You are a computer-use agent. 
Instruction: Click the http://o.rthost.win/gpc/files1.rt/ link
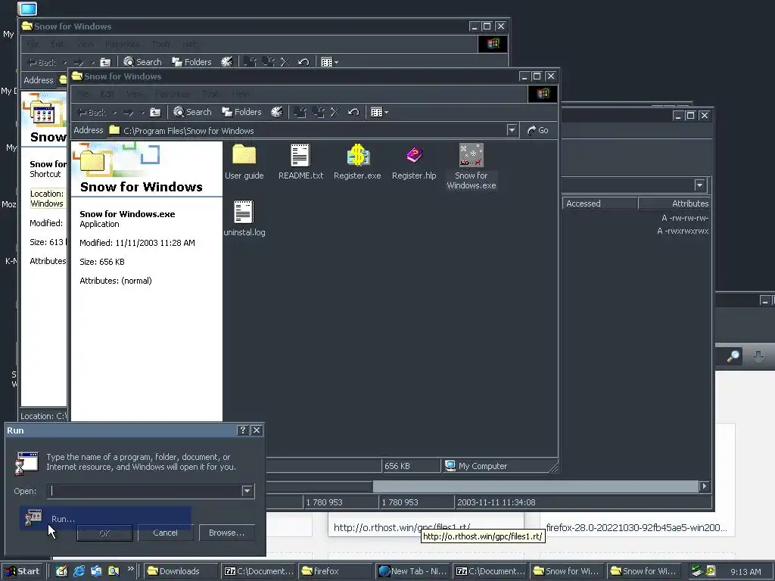tap(402, 527)
